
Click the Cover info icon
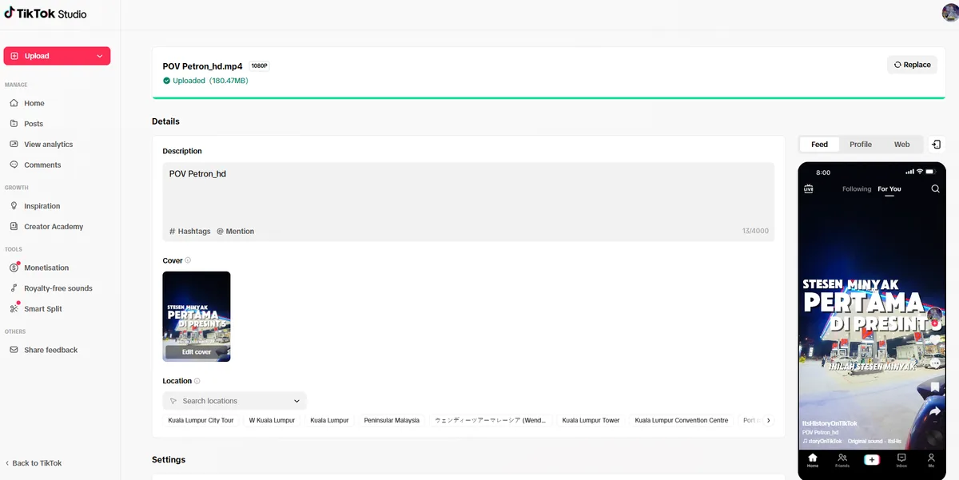pyautogui.click(x=188, y=260)
